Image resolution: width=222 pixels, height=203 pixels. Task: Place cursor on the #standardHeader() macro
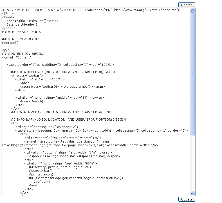coord(22,24)
